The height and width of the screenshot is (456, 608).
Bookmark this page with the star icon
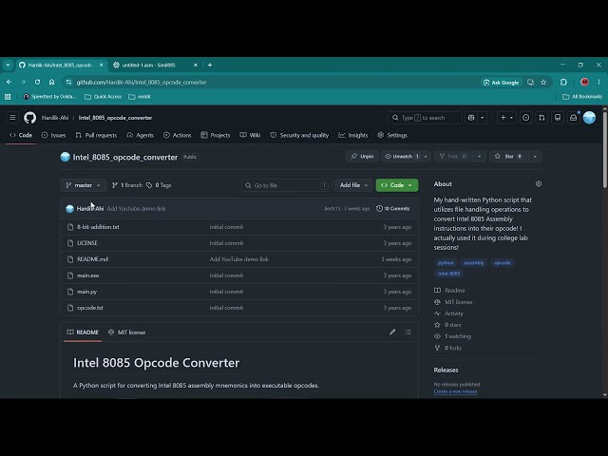(543, 83)
